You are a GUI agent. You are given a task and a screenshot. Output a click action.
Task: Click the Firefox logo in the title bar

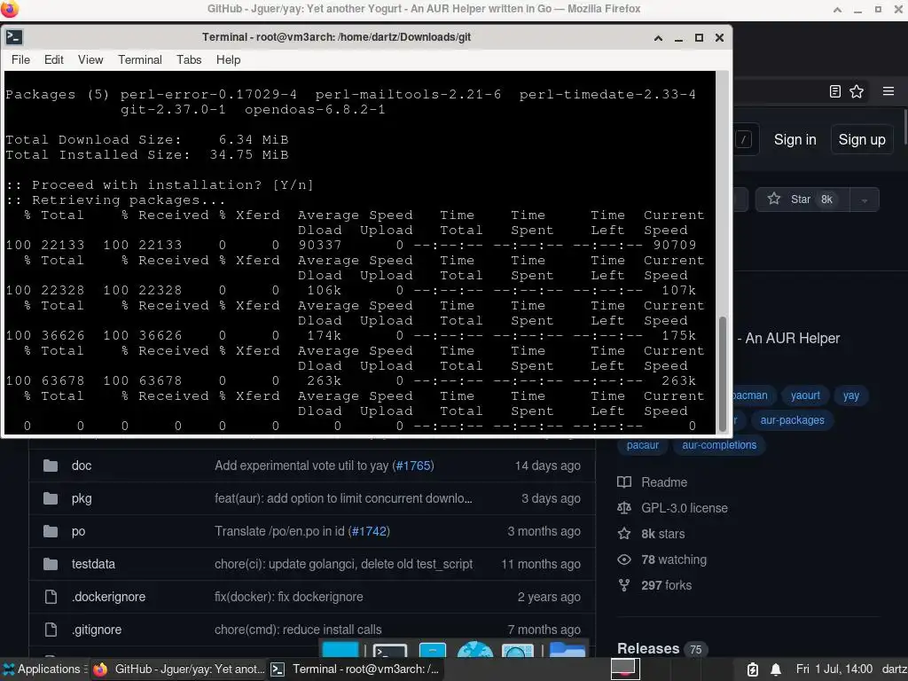pos(10,9)
